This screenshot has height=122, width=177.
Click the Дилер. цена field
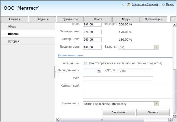click(92, 40)
